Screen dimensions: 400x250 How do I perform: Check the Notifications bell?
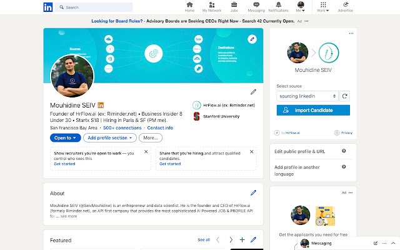pos(278,7)
